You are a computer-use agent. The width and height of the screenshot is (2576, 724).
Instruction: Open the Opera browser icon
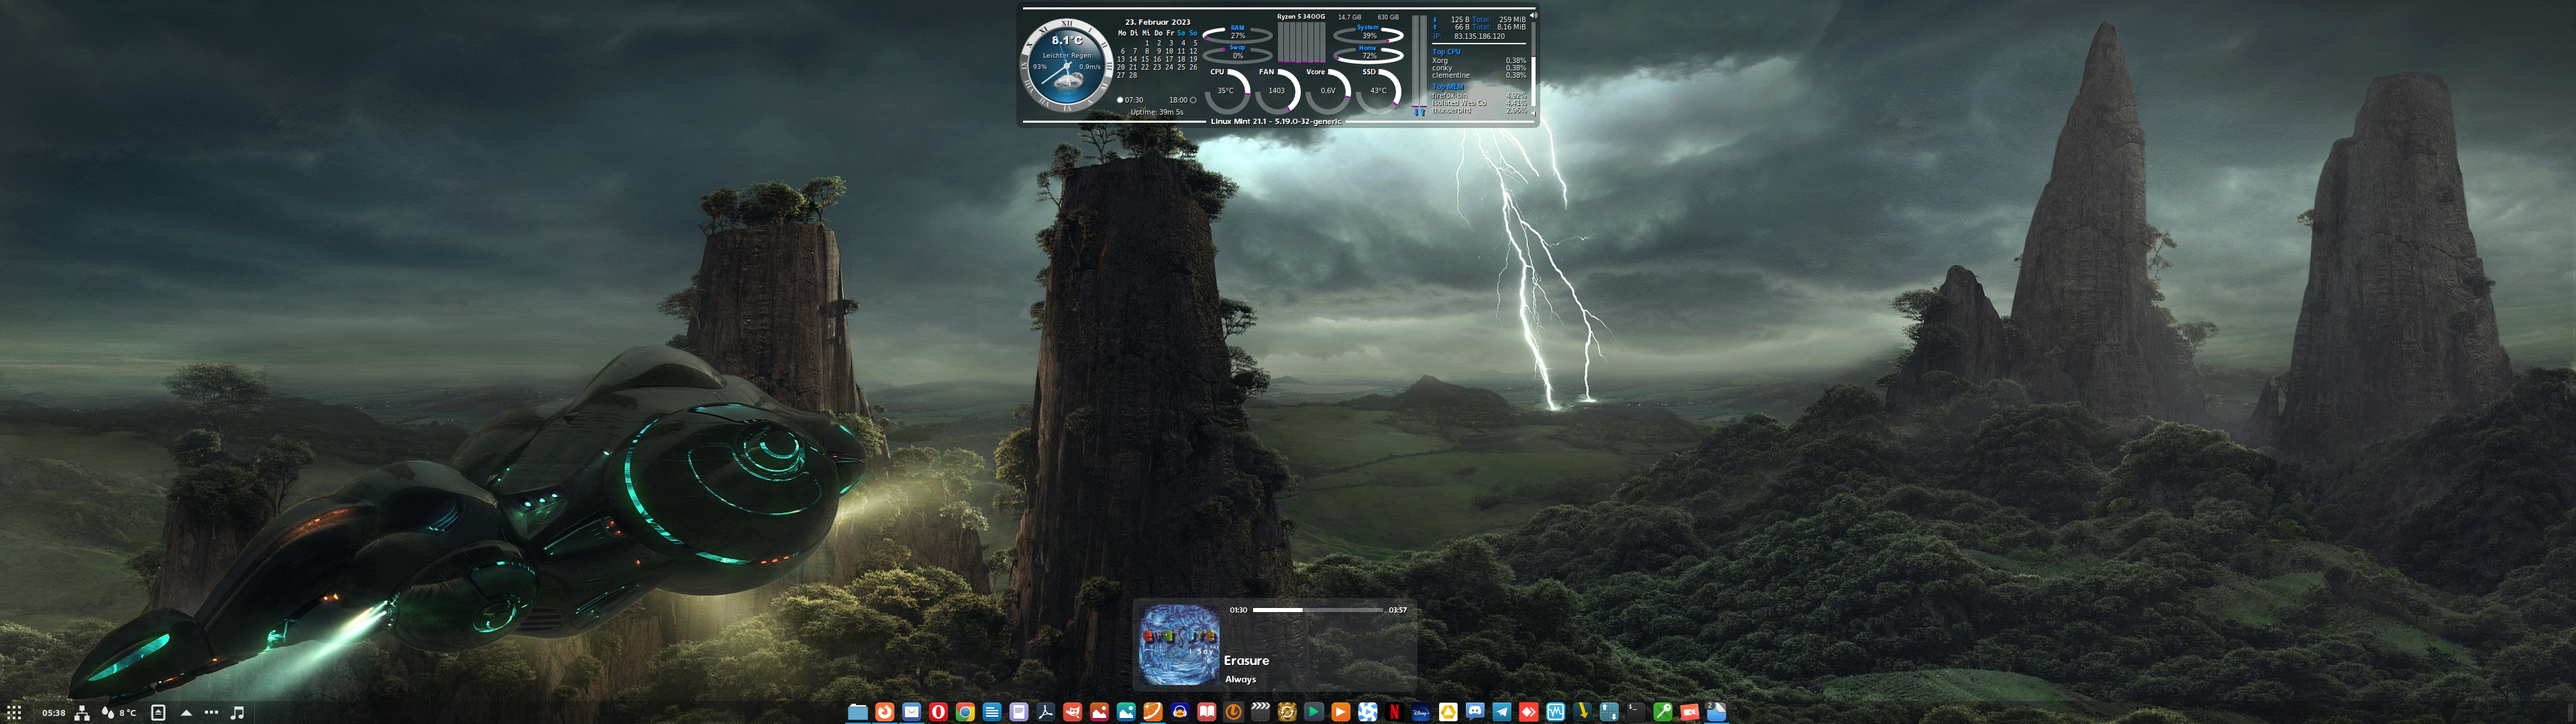(938, 712)
